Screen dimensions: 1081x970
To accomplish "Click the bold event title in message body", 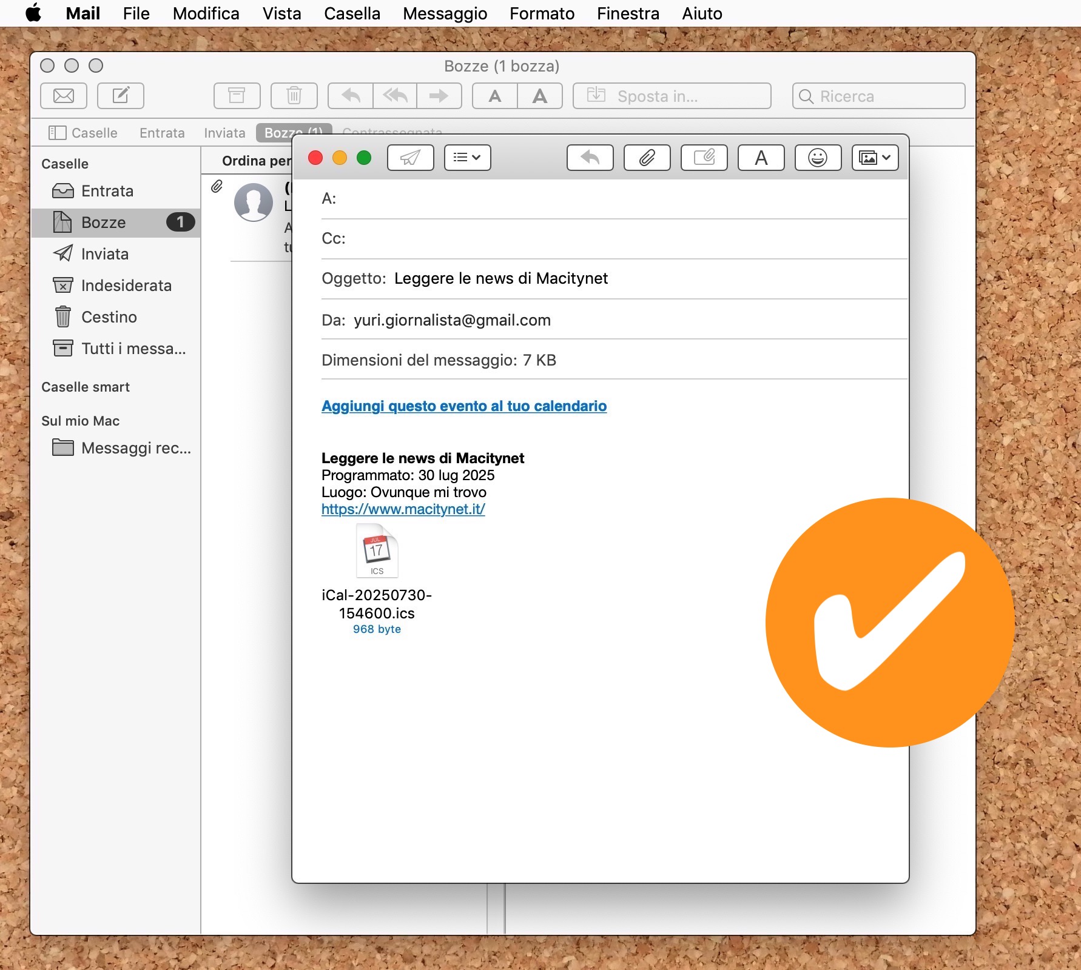I will [x=423, y=458].
